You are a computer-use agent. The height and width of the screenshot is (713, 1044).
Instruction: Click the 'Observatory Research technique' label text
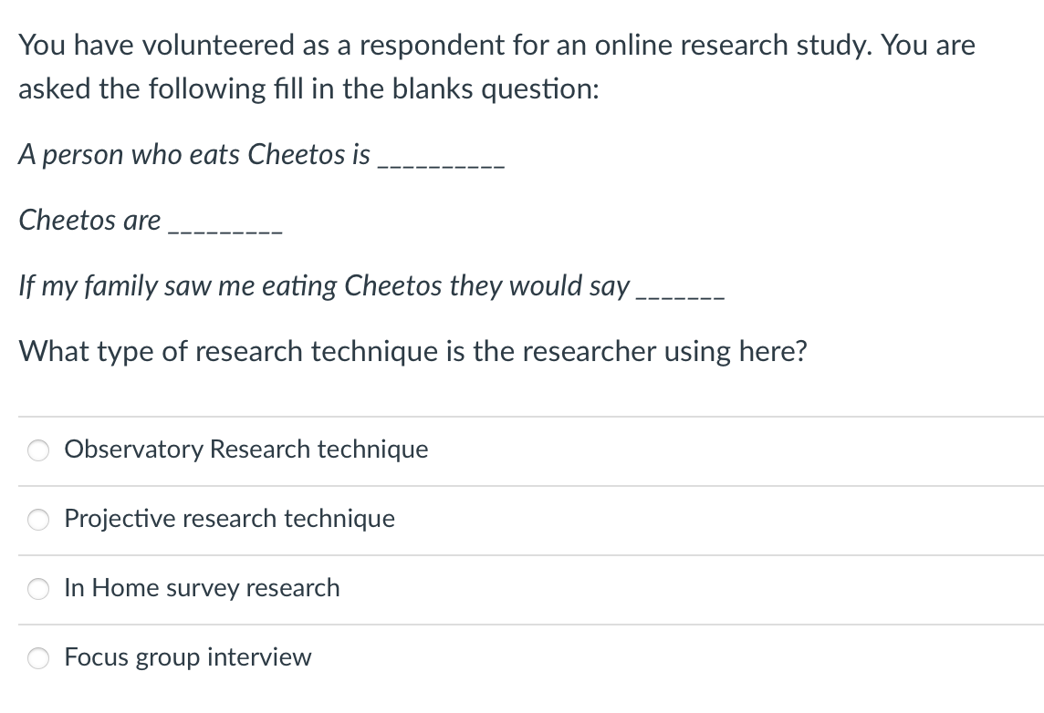point(246,449)
